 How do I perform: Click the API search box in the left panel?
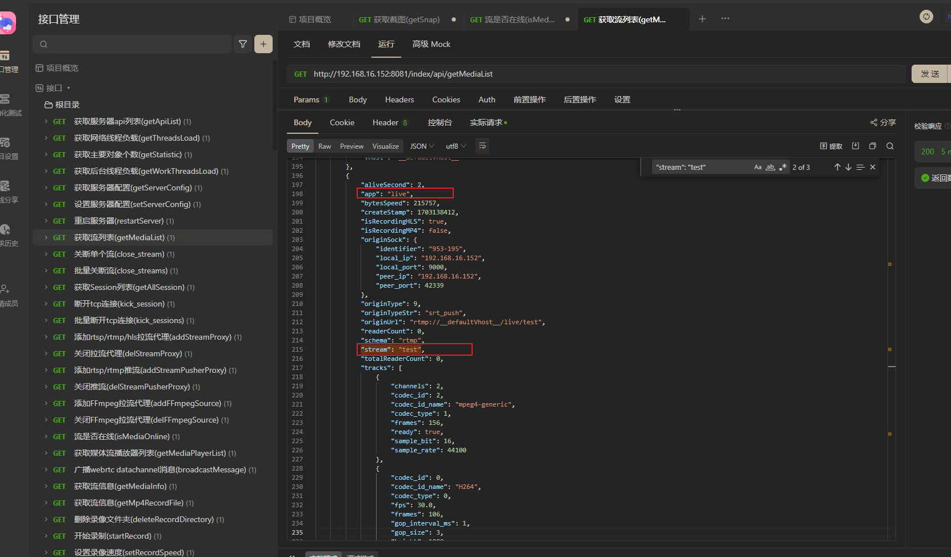[x=132, y=44]
